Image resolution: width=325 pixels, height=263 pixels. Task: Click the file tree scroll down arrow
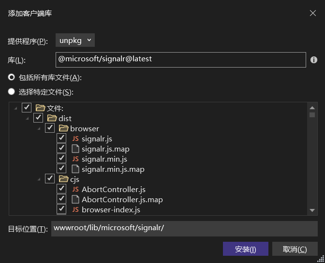pyautogui.click(x=312, y=210)
